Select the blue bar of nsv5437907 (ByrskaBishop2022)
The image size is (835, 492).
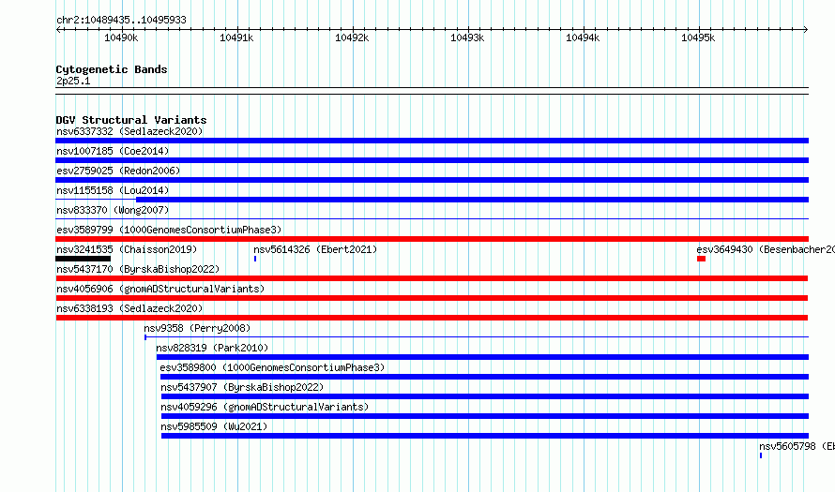(485, 396)
